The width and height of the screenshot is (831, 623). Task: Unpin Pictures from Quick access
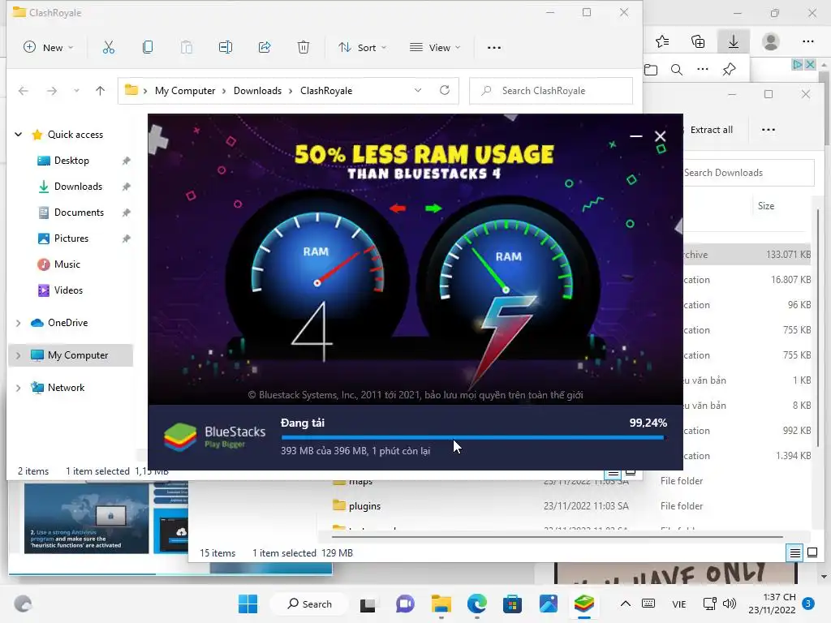(x=126, y=238)
